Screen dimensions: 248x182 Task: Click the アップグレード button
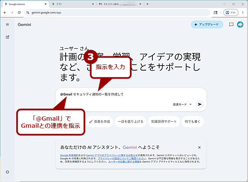click(207, 24)
